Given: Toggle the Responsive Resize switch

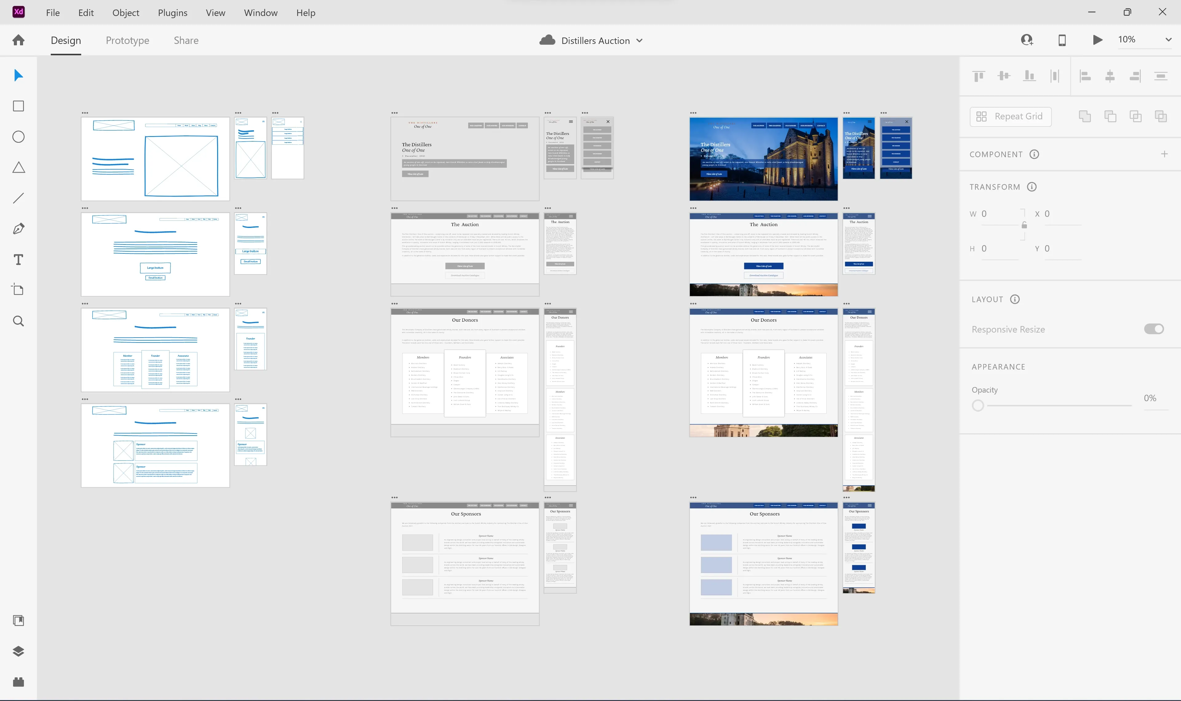Looking at the screenshot, I should (1154, 329).
